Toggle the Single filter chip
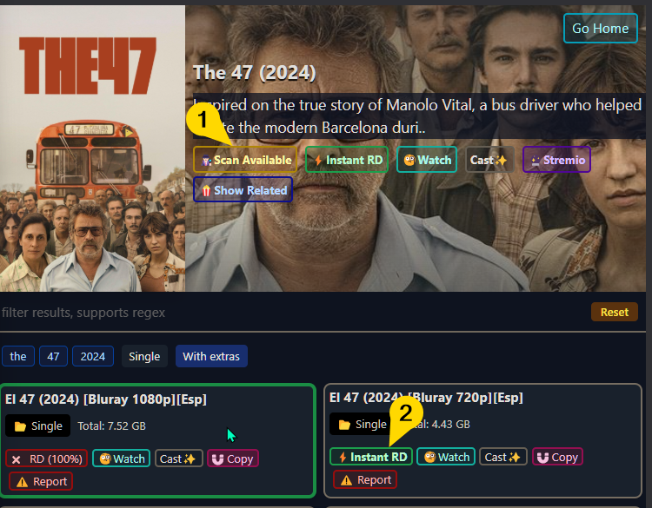 click(144, 356)
